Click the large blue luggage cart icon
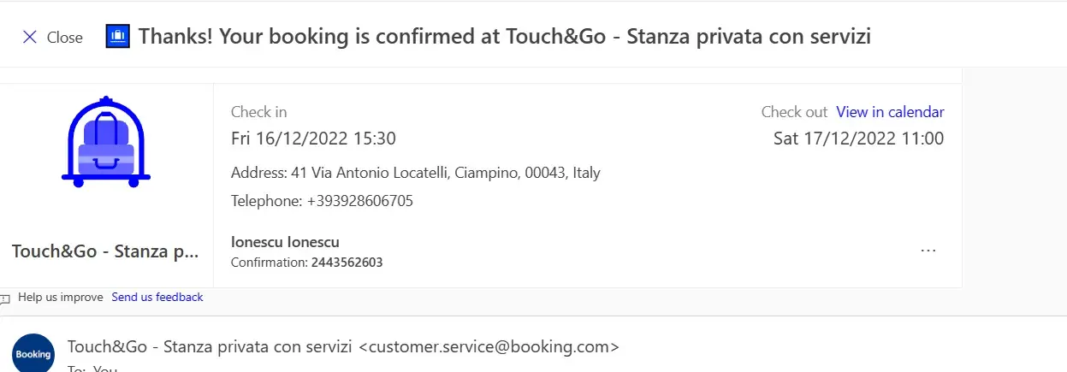 [x=105, y=142]
